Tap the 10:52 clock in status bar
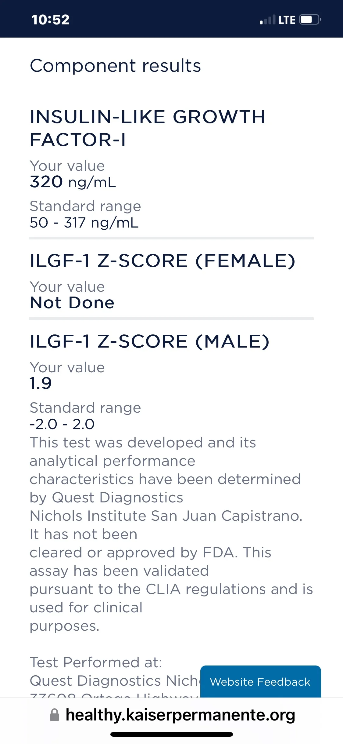This screenshot has height=744, width=343. [50, 20]
